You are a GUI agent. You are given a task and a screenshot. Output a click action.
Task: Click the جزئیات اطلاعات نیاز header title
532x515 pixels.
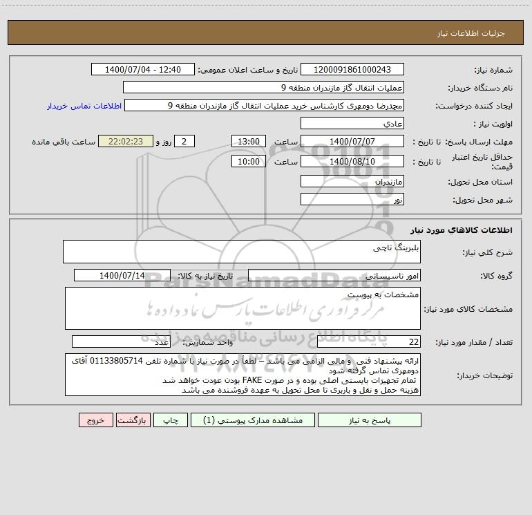click(x=471, y=33)
